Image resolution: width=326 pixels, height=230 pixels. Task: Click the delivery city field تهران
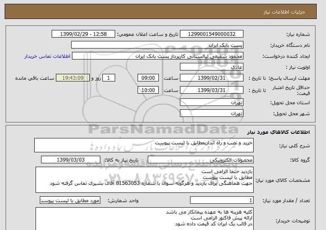coord(211,114)
